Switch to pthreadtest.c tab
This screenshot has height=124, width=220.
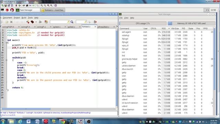103,27
